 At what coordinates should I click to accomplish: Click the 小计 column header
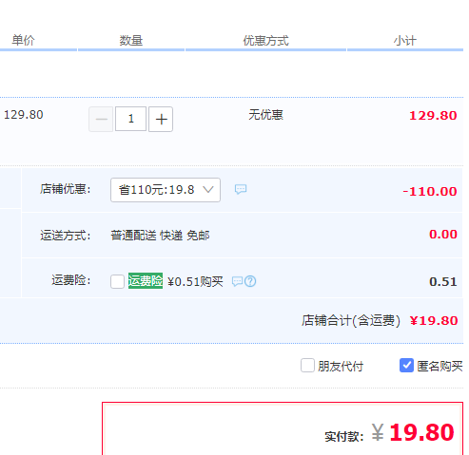(x=405, y=41)
